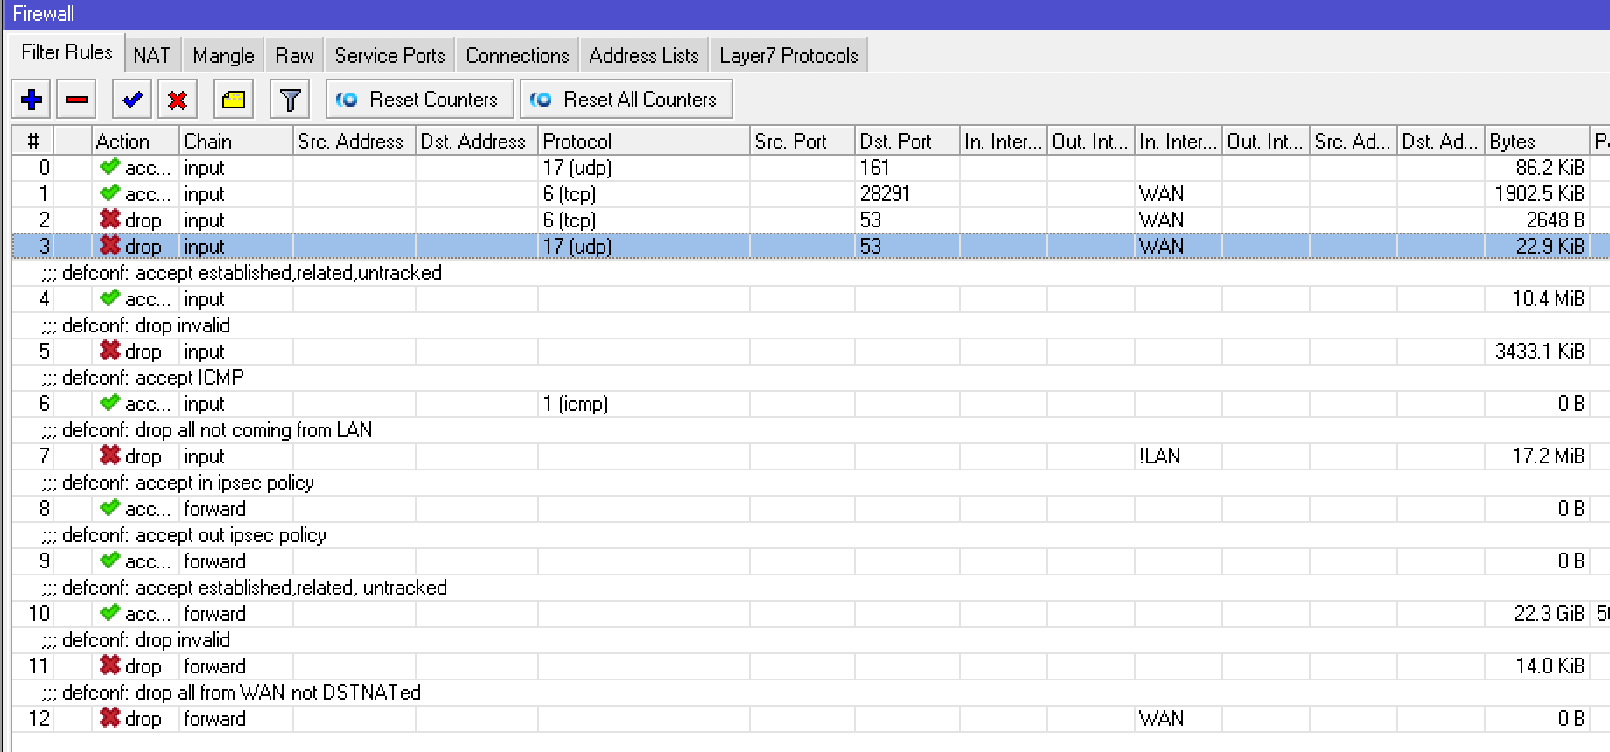This screenshot has width=1610, height=752.
Task: Click the accept icon of rule 8
Action: [109, 508]
